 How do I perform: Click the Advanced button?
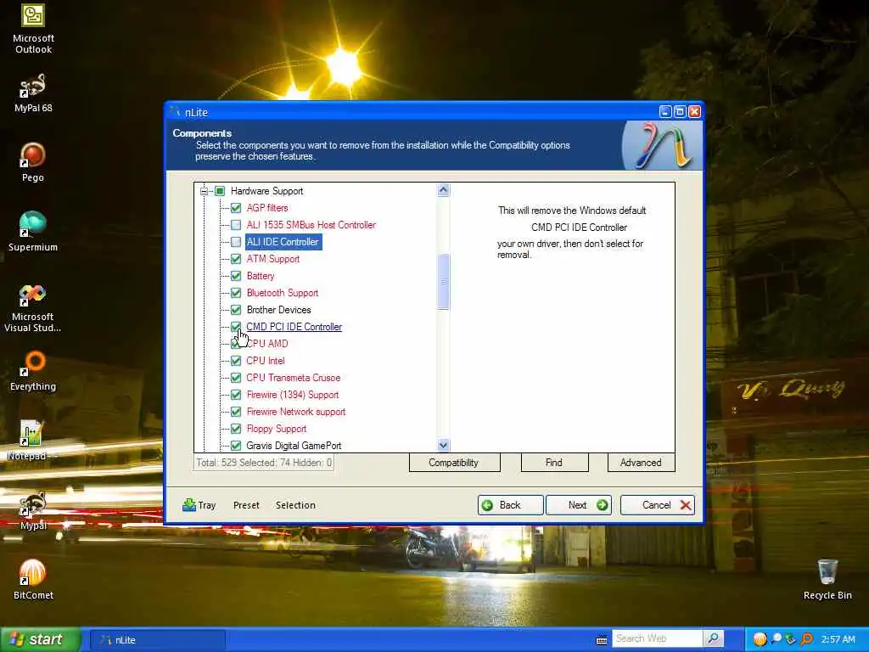pyautogui.click(x=641, y=463)
